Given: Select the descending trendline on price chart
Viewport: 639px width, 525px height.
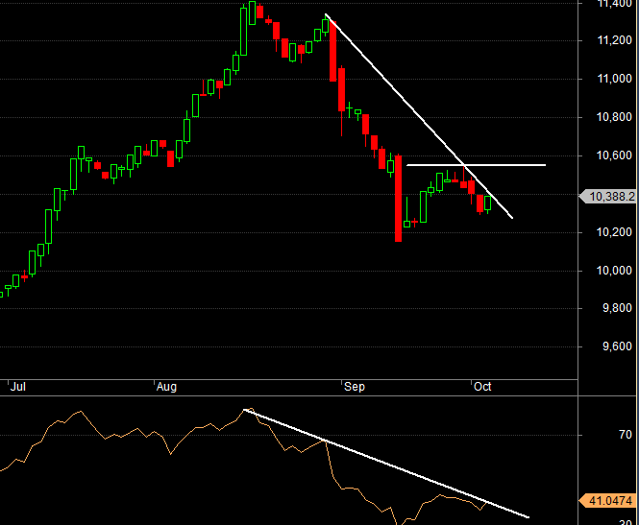Looking at the screenshot, I should [x=419, y=116].
